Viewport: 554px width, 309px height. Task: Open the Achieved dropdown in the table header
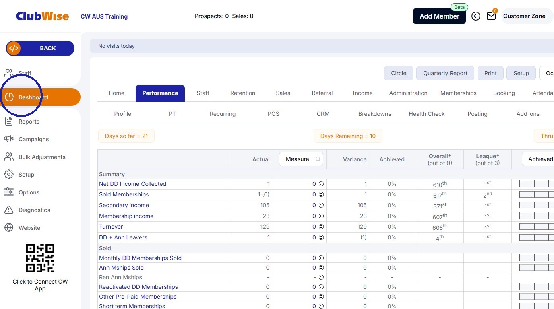click(x=538, y=159)
